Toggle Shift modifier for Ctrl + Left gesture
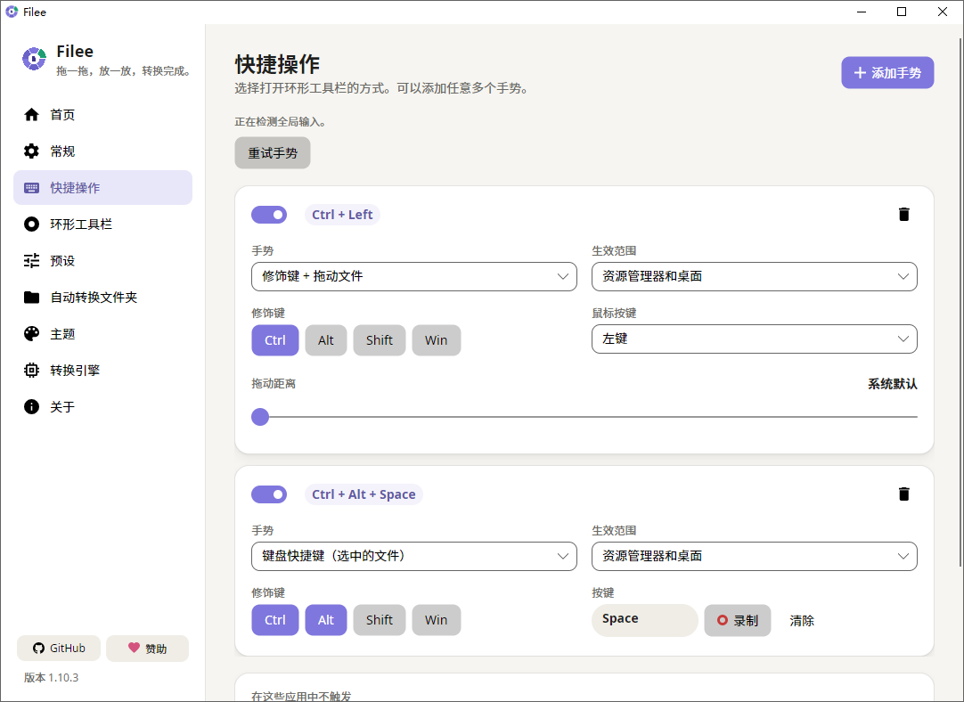This screenshot has height=702, width=964. pos(380,340)
